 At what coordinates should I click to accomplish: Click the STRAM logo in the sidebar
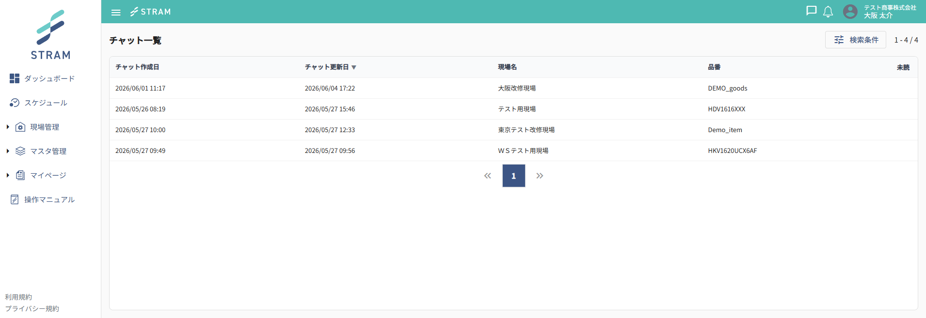50,34
